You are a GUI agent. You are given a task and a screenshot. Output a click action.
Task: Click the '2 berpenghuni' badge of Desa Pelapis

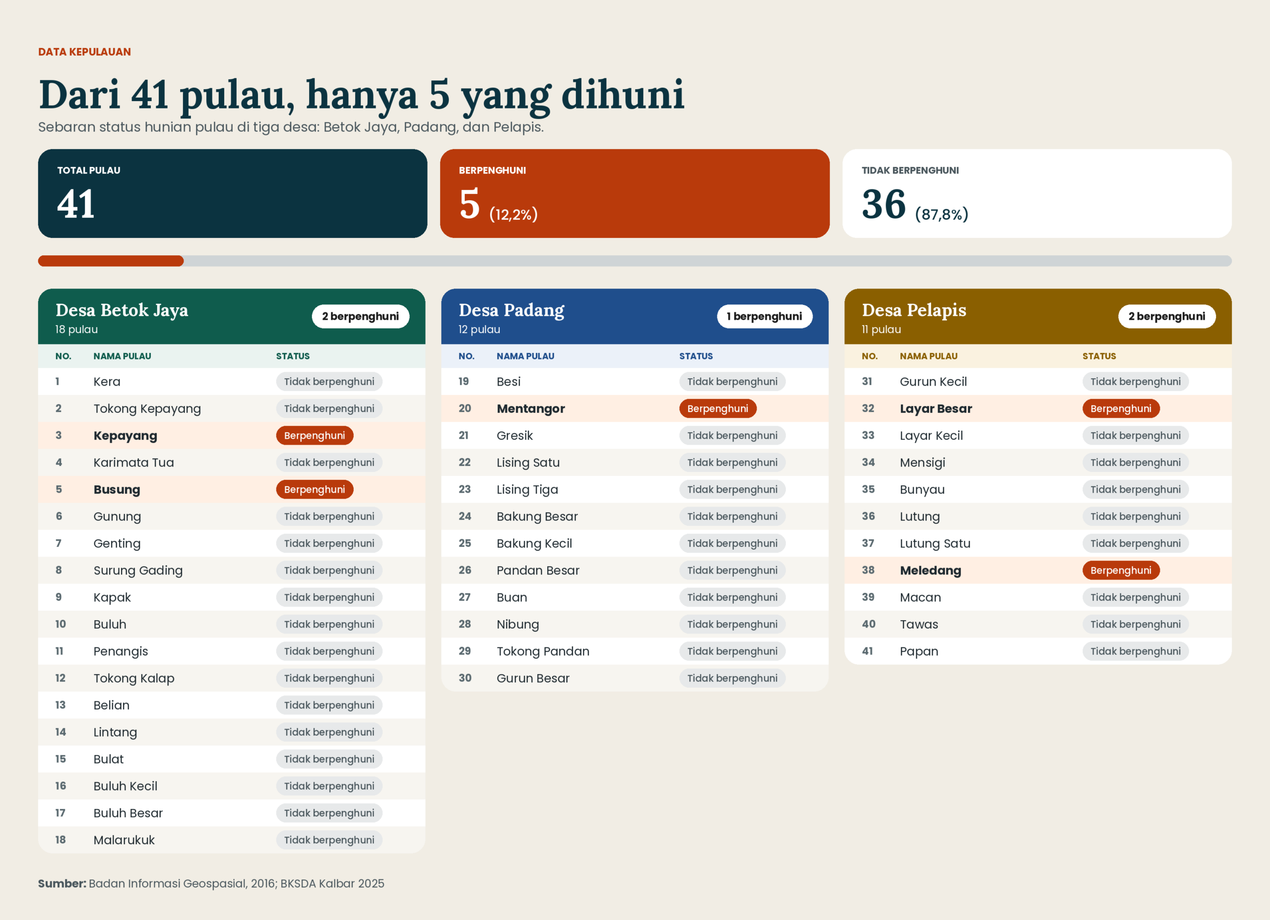click(1166, 316)
